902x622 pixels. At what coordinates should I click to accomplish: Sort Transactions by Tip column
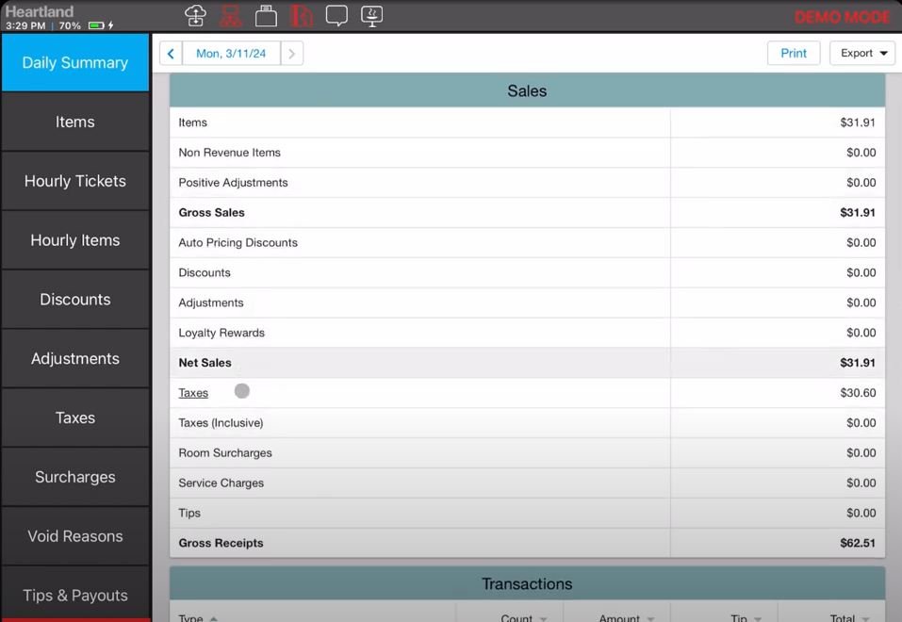746,618
